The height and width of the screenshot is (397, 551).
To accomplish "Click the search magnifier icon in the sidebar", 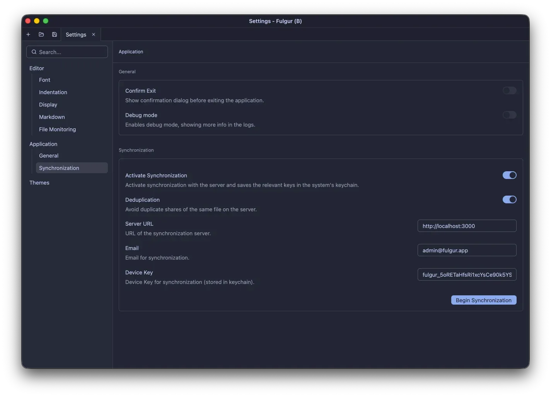I will coord(34,52).
